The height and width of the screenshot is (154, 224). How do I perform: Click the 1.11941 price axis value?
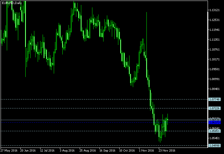tap(214, 30)
